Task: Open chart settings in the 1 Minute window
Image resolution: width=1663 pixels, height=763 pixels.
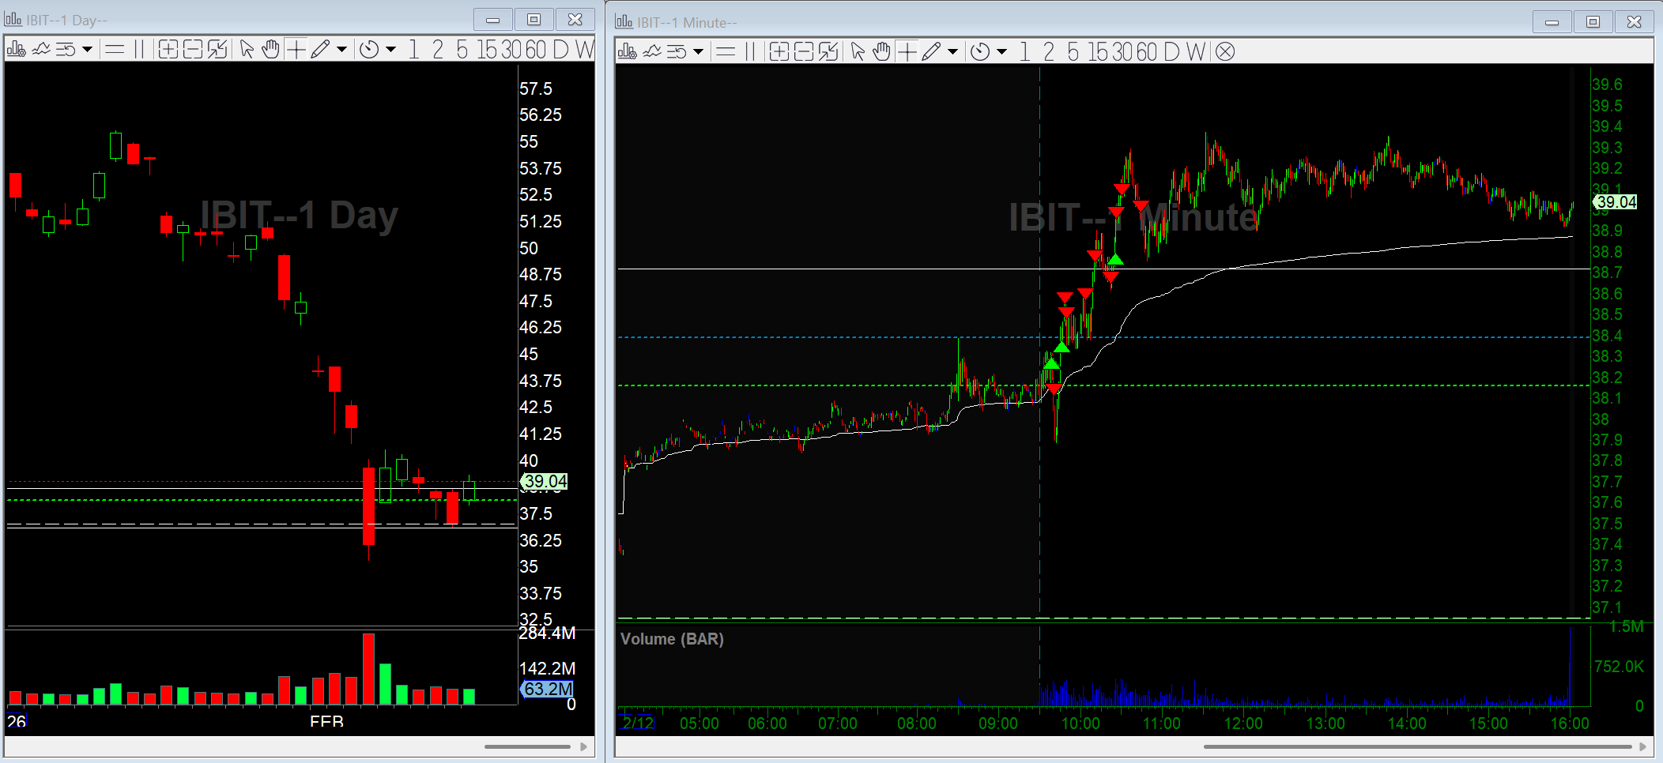Action: 627,52
